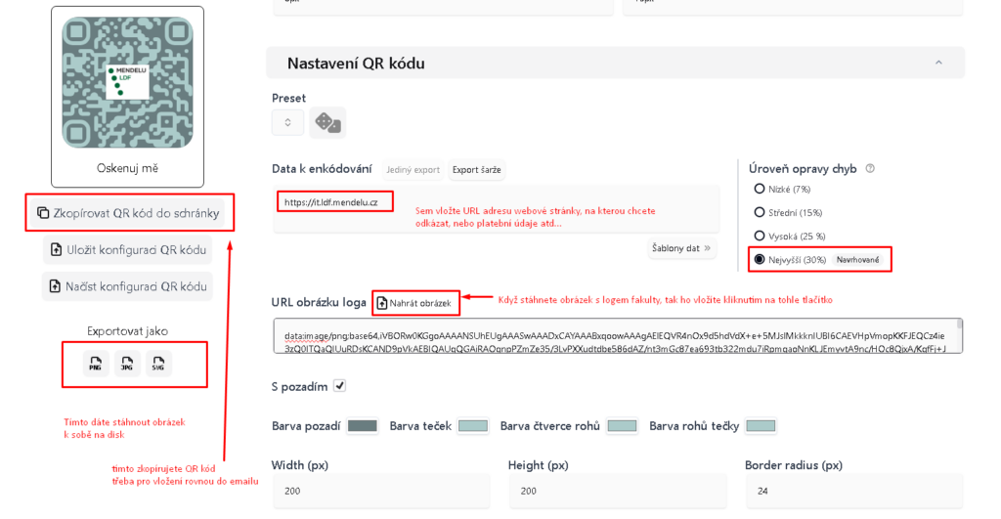Screen dimensions: 1001x519
Task: Click Uložit konfiguraci QR kódu
Action: point(128,249)
